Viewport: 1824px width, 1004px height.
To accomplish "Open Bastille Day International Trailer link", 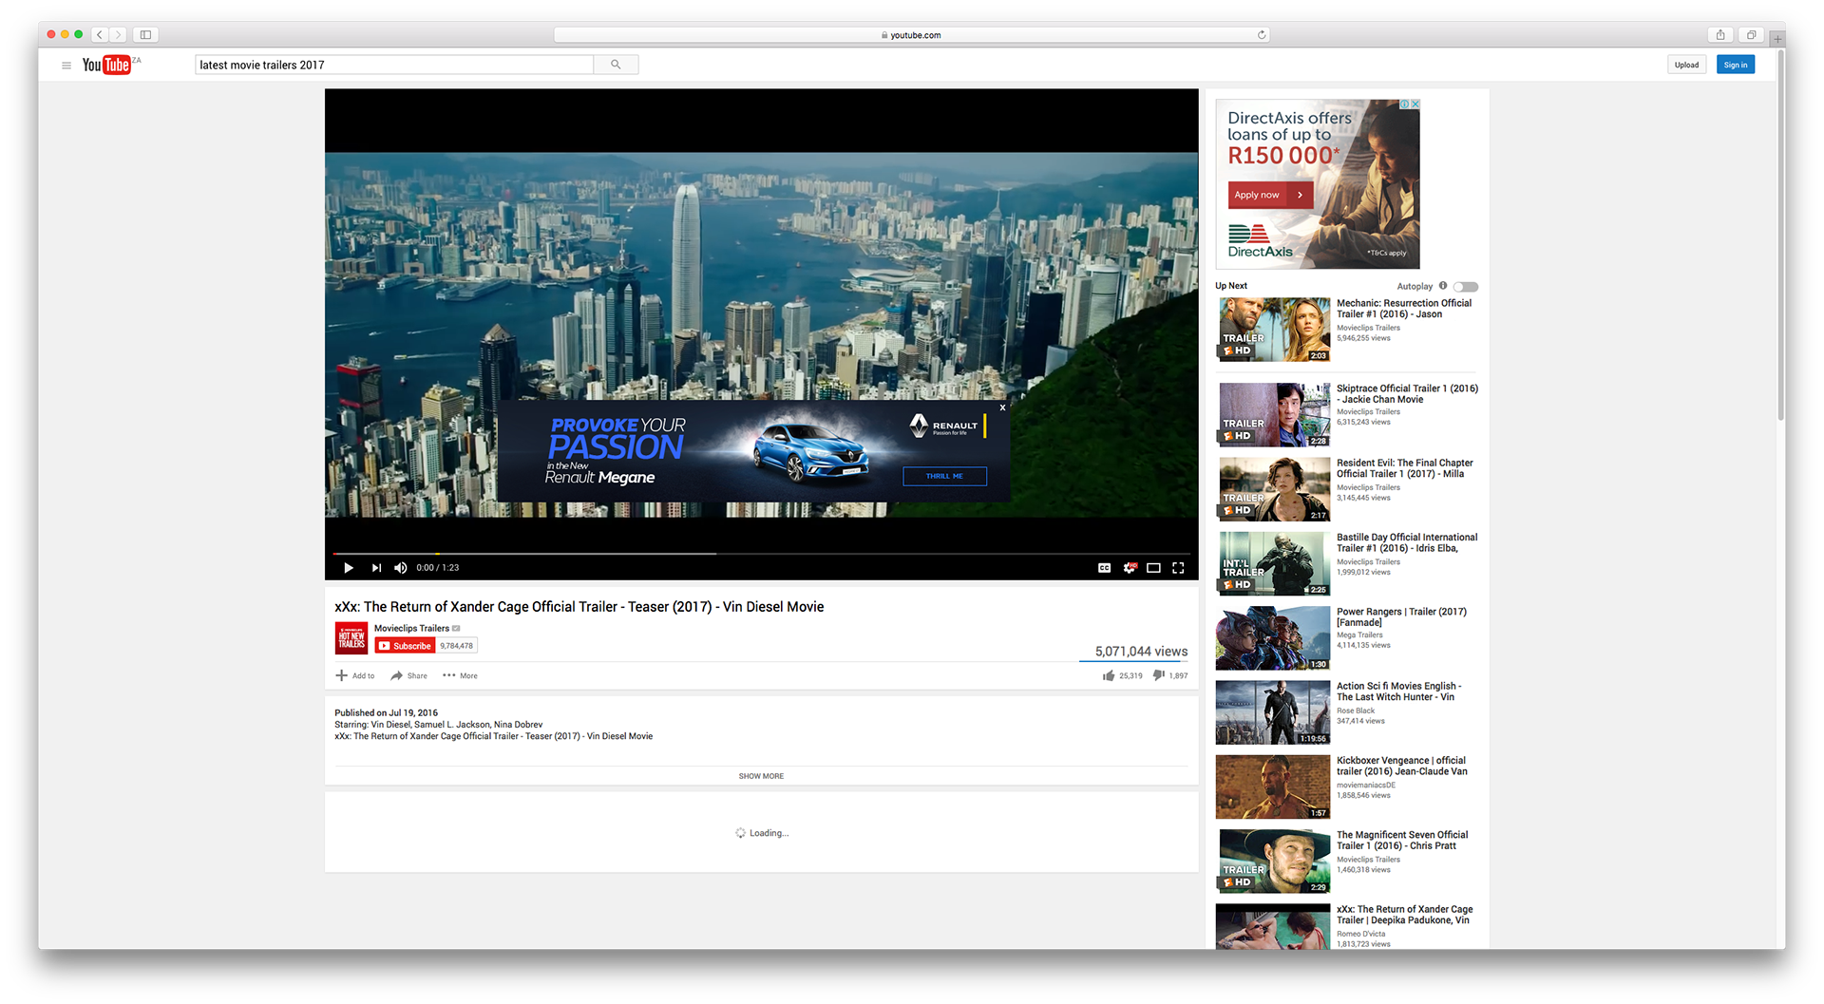I will [1407, 543].
